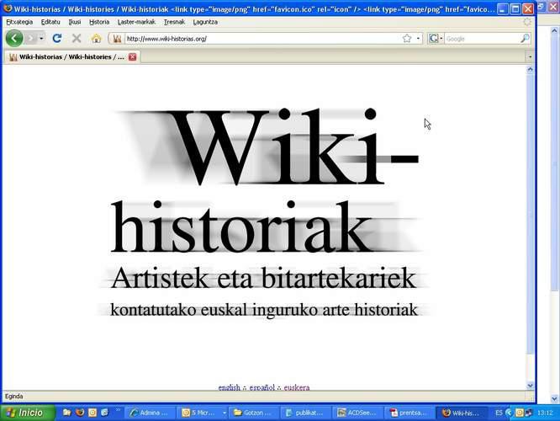The width and height of the screenshot is (560, 421).
Task: Close the Wiki-historias tab
Action: click(x=133, y=57)
